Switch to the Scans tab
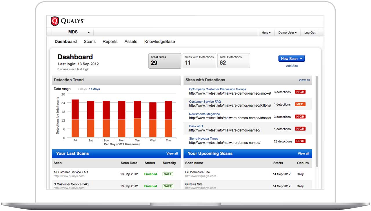The height and width of the screenshot is (211, 371). 90,41
